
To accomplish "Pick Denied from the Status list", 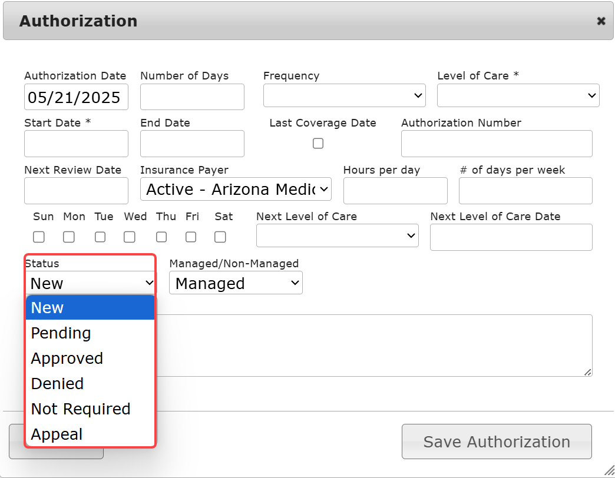I will [x=58, y=384].
